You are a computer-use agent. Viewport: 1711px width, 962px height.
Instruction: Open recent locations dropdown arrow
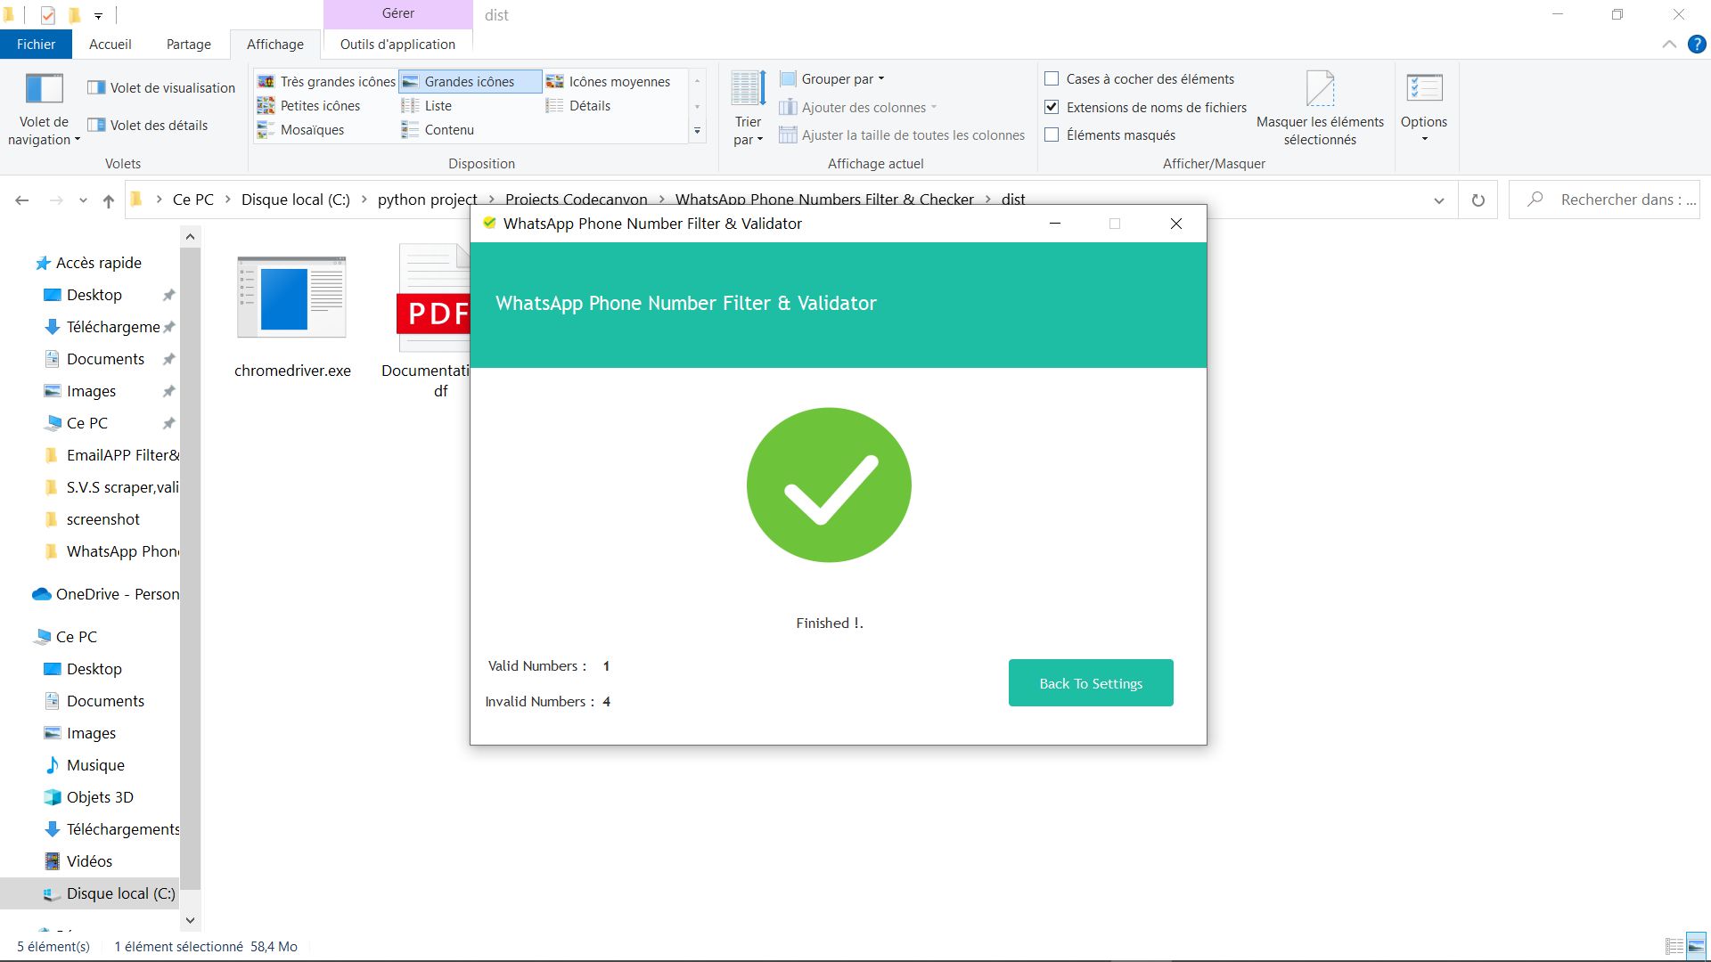click(x=83, y=200)
